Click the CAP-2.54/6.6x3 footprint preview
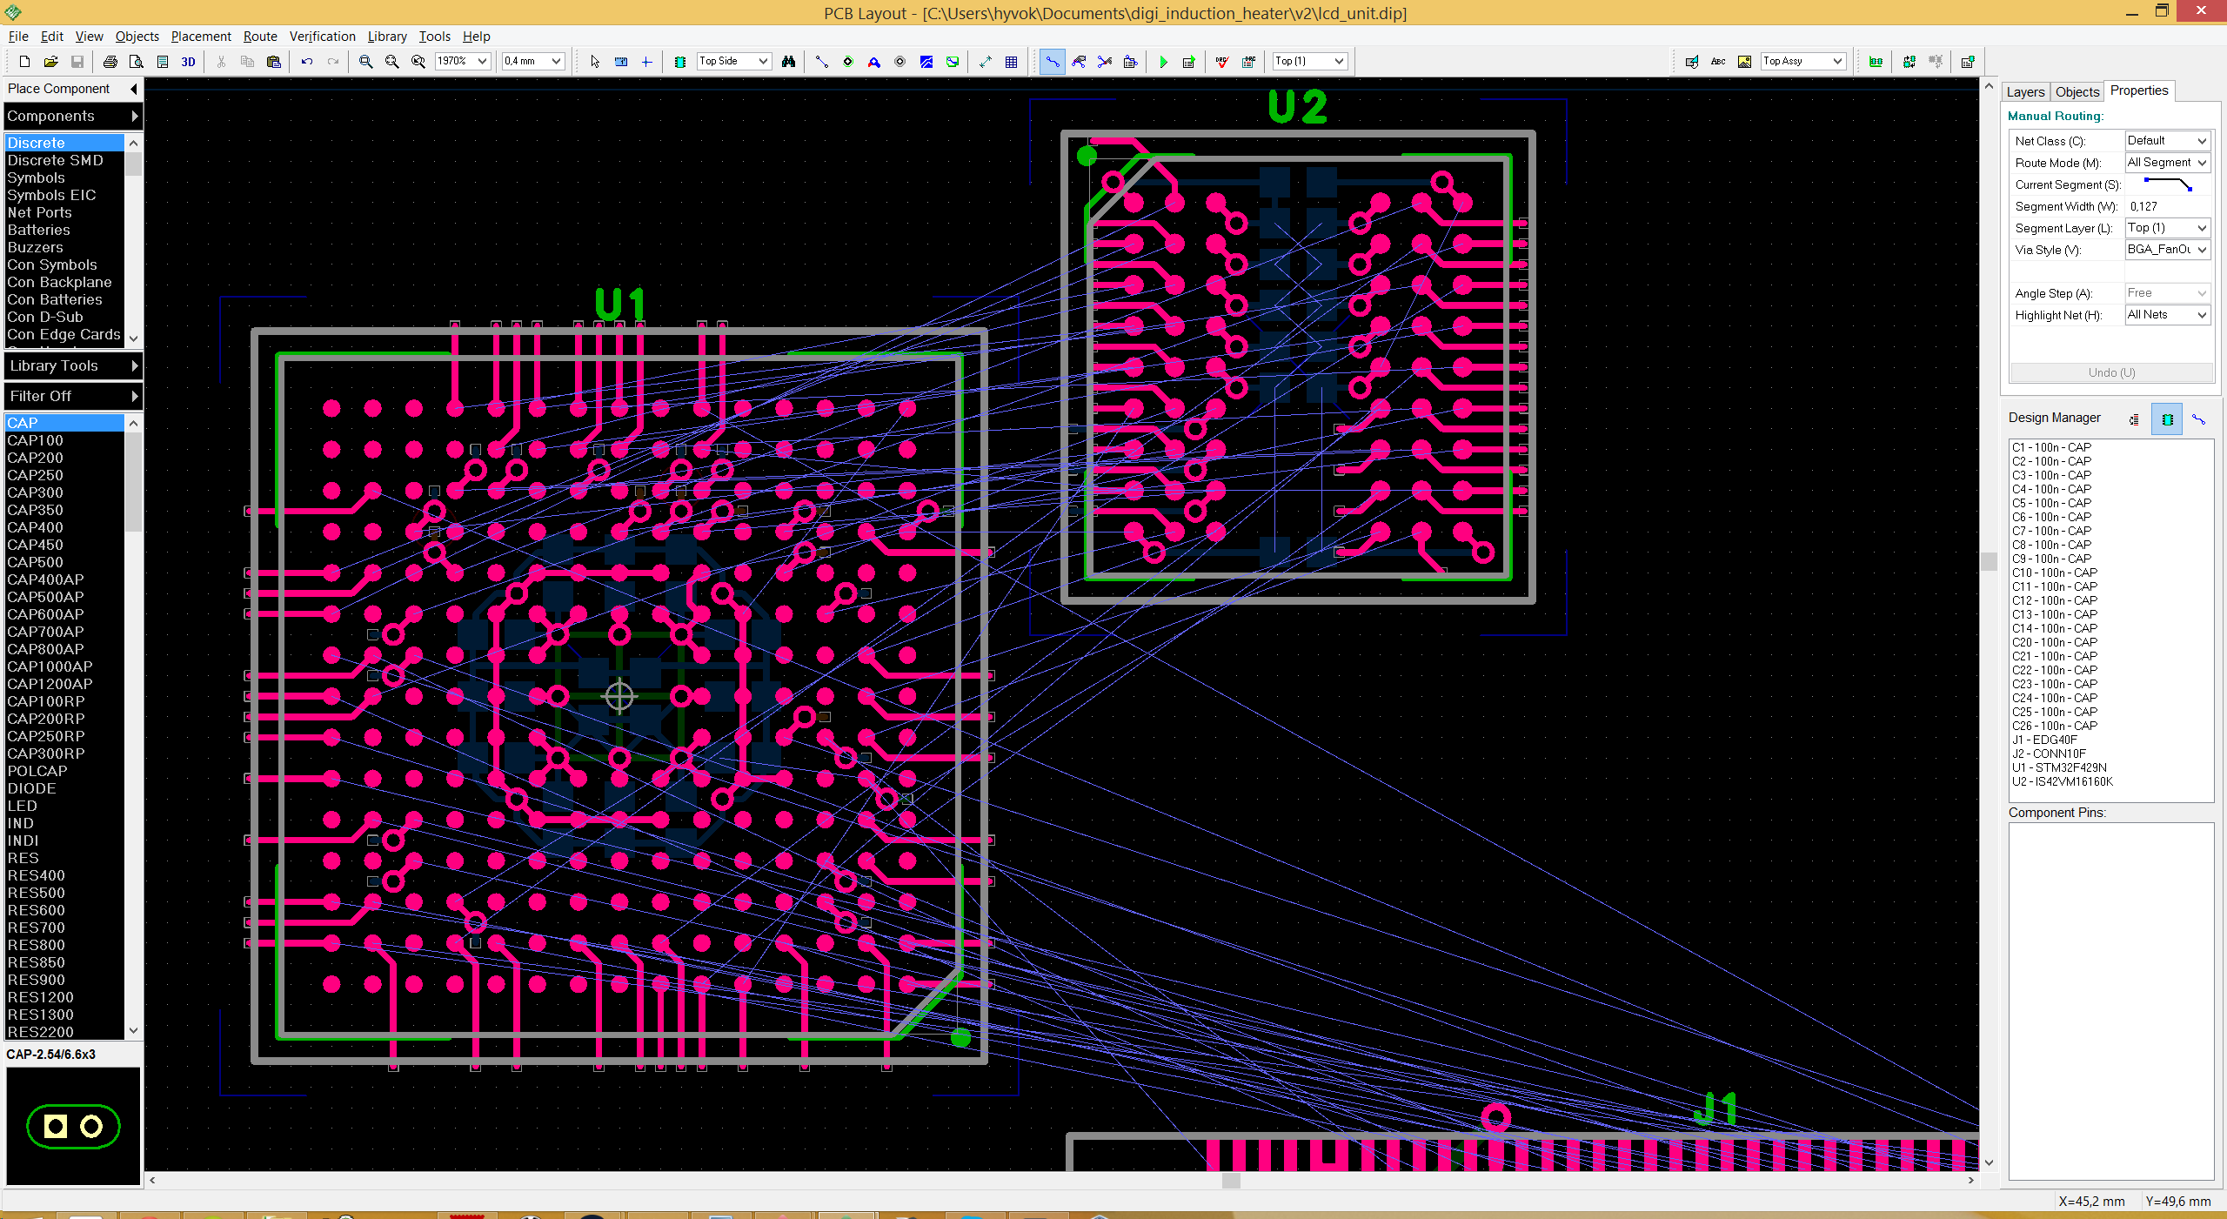Image resolution: width=2227 pixels, height=1219 pixels. tap(73, 1126)
